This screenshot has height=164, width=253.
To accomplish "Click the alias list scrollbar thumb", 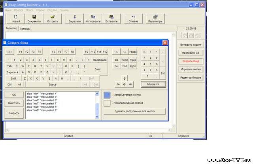I will [x=97, y=109].
